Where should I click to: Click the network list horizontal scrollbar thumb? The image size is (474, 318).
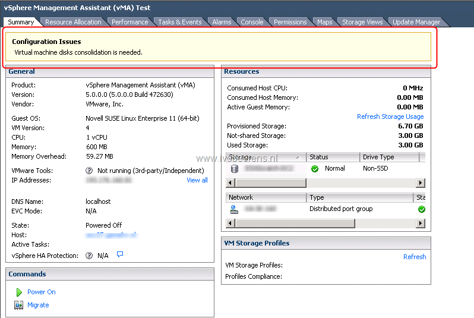pos(295,223)
